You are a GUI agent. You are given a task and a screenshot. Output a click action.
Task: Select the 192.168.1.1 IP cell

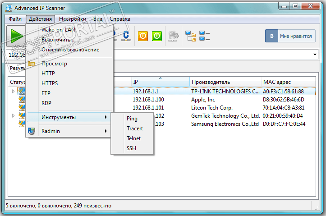click(146, 92)
